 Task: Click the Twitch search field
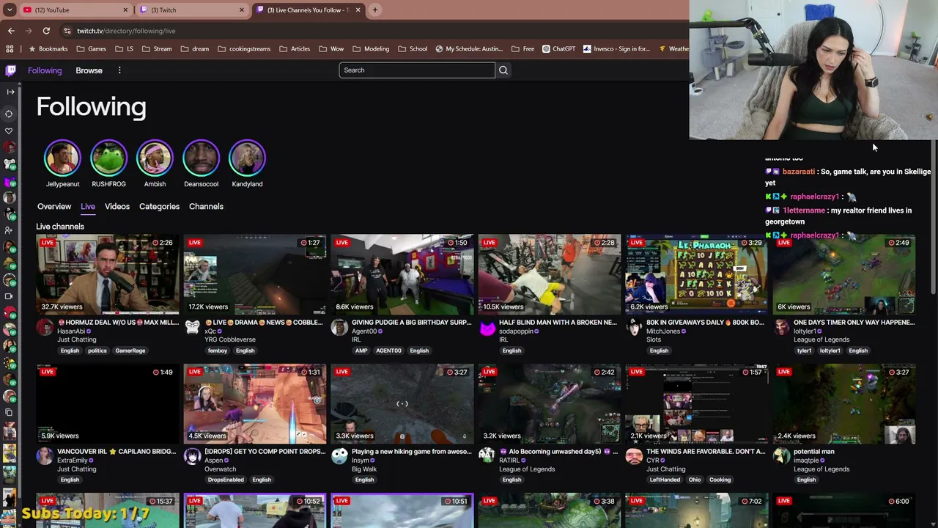(x=417, y=70)
